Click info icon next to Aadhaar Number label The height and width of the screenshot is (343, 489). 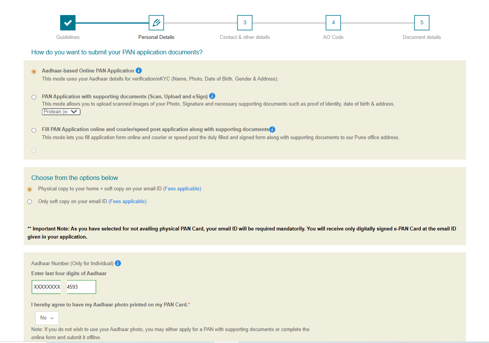coord(118,263)
